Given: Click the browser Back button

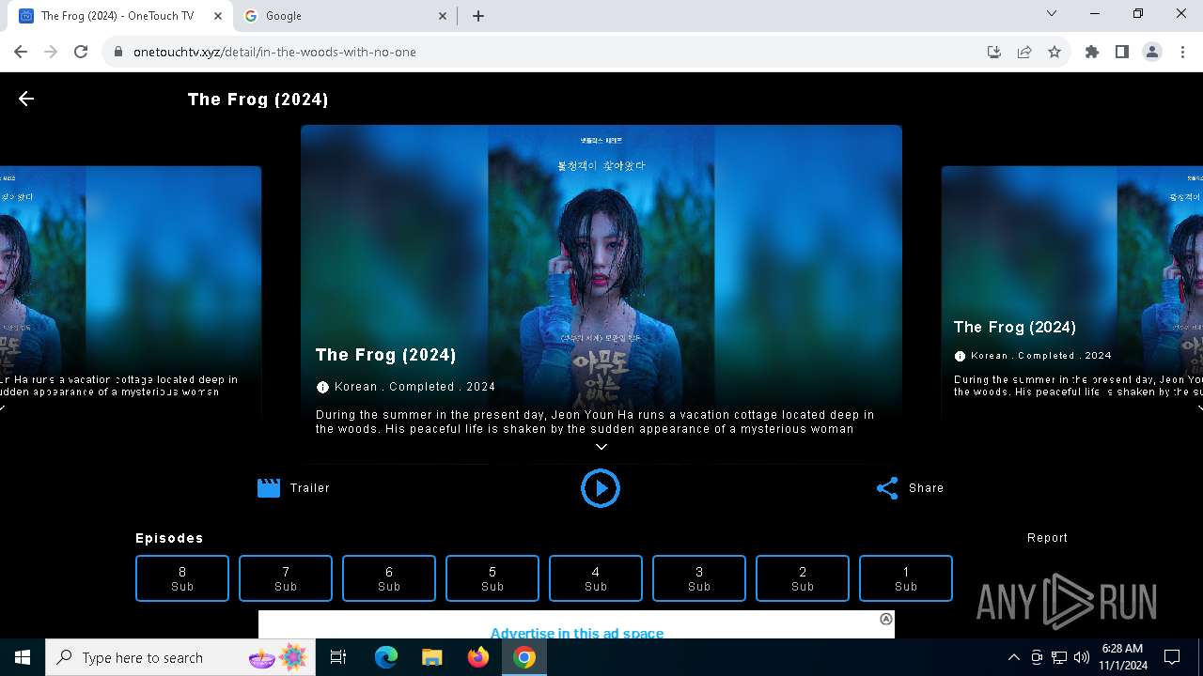Looking at the screenshot, I should pos(21,53).
